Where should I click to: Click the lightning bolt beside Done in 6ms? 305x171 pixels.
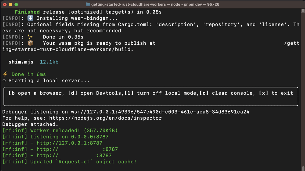point(5,74)
